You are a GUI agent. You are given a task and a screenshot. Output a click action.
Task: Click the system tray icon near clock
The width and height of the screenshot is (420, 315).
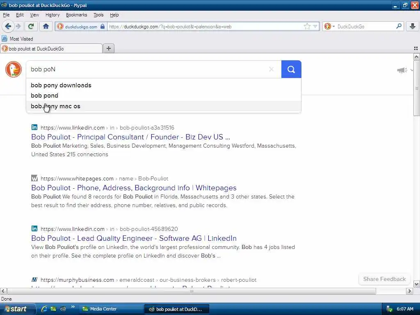coord(389,309)
